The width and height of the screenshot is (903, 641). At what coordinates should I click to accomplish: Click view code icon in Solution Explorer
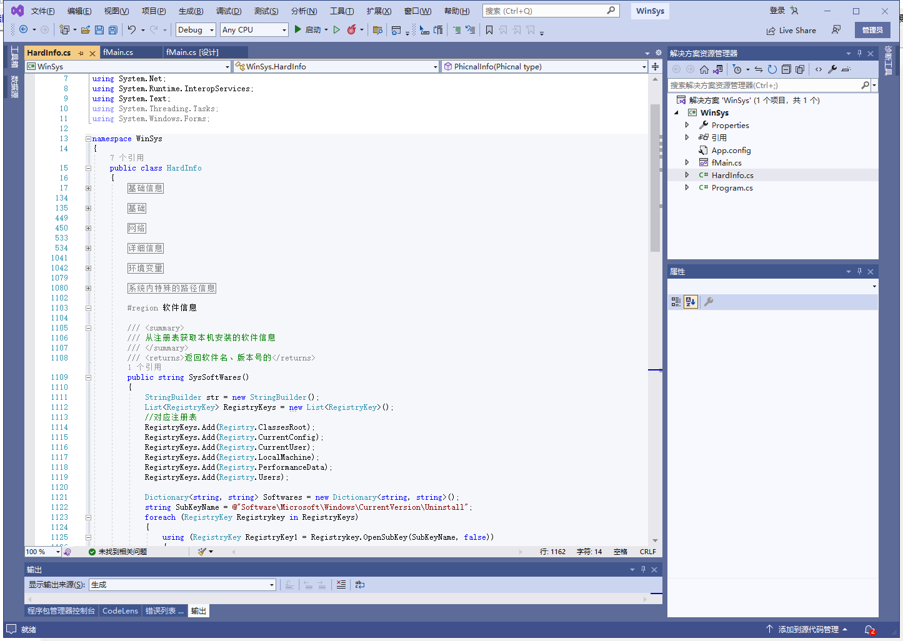coord(819,69)
